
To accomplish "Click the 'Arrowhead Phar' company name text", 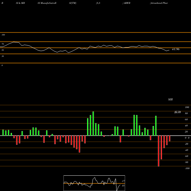I will pyautogui.click(x=159, y=3).
